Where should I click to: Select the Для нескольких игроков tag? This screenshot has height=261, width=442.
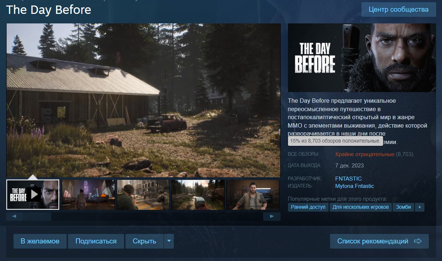[x=360, y=207]
